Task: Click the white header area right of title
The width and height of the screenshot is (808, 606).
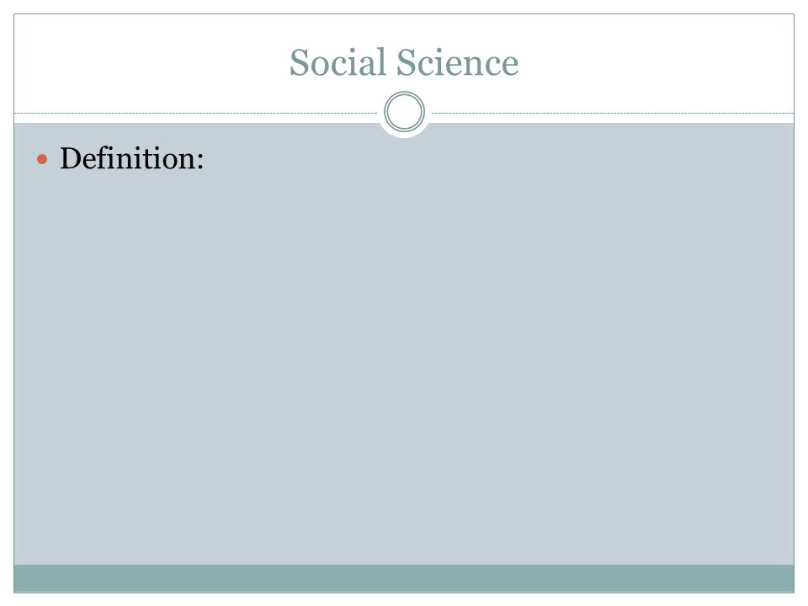Action: (657, 62)
